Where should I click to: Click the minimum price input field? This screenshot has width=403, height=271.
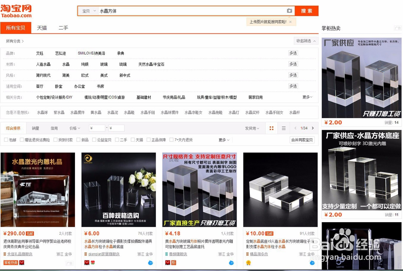(97, 127)
